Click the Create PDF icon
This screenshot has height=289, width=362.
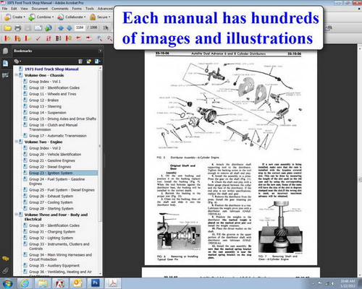coord(7,17)
